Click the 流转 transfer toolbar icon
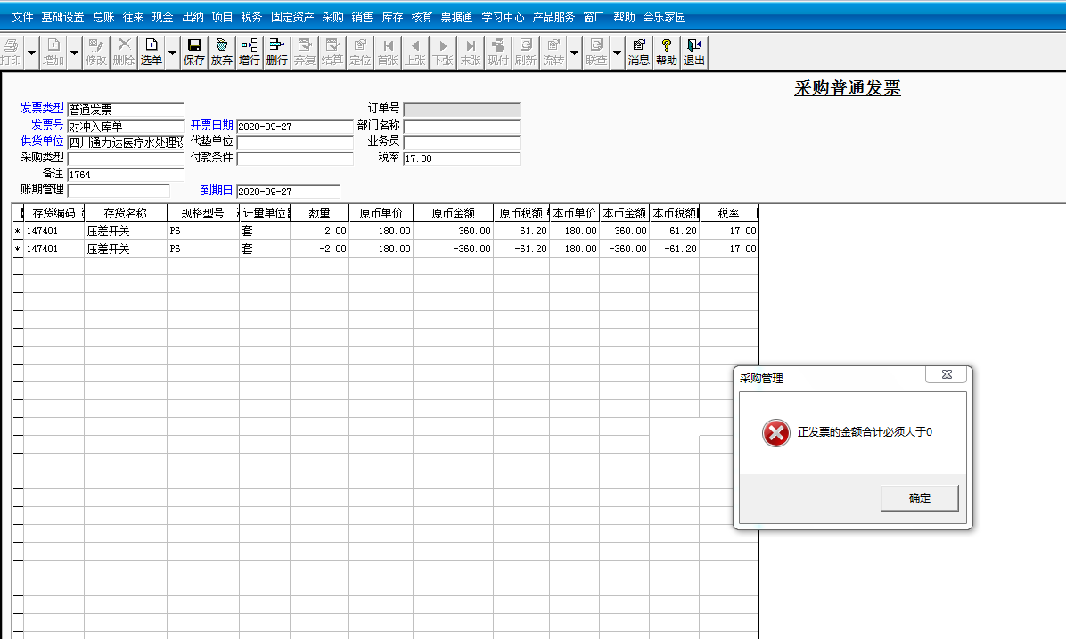 pos(553,53)
